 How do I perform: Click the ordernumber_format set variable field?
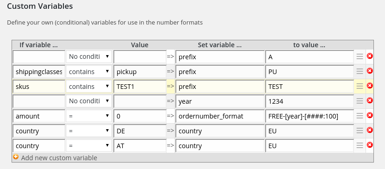pyautogui.click(x=220, y=116)
